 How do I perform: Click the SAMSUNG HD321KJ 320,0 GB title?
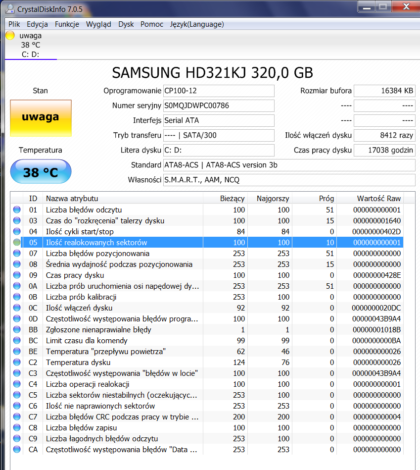click(213, 73)
